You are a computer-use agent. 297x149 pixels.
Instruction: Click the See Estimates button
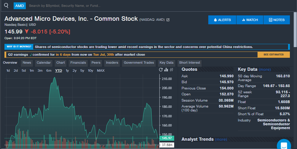click(x=273, y=55)
